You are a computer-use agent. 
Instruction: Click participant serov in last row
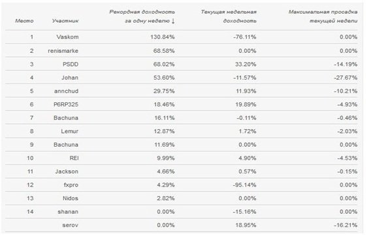tap(70, 225)
